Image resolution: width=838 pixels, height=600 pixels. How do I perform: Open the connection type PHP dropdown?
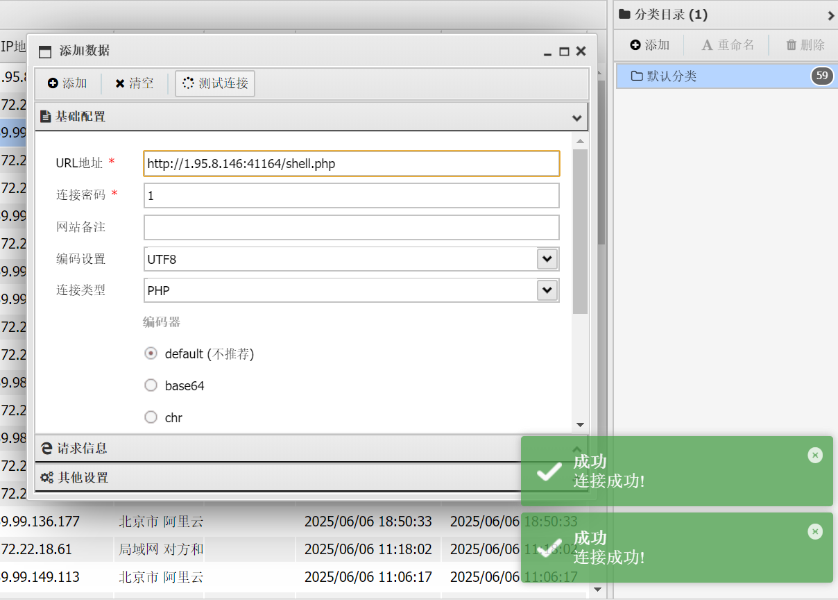point(547,290)
